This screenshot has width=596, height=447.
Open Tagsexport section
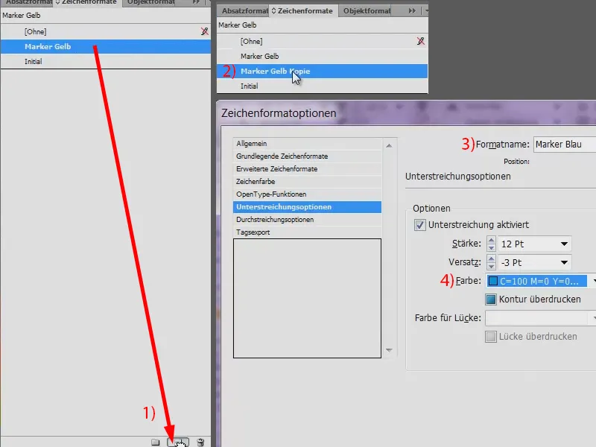point(307,232)
